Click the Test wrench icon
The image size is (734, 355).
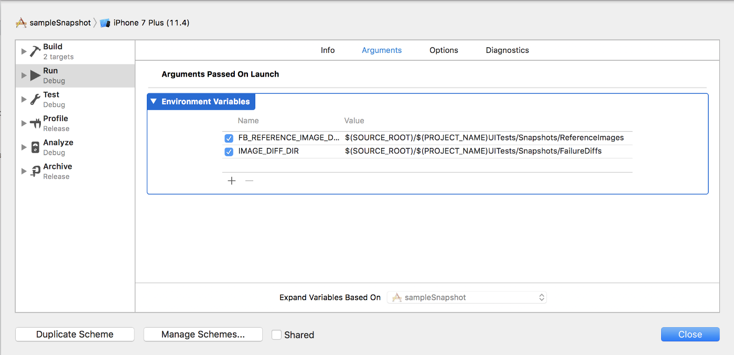click(x=35, y=100)
